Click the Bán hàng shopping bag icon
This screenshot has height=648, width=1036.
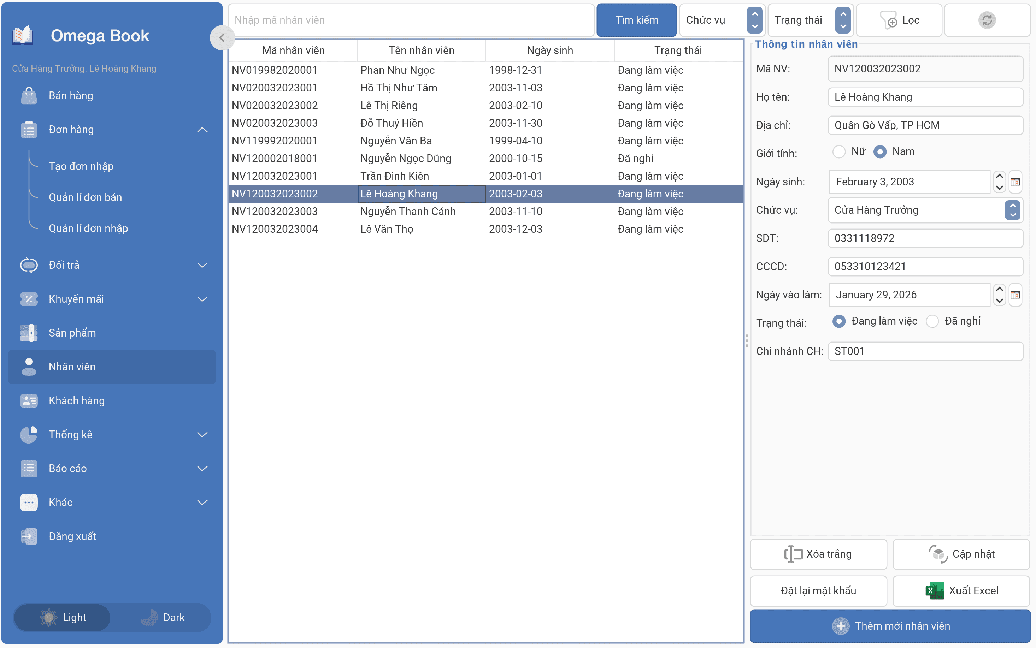click(29, 96)
